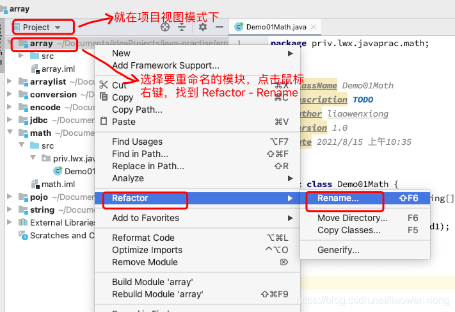Expand the encode module
Screen dimensions: 455x312
coord(10,106)
